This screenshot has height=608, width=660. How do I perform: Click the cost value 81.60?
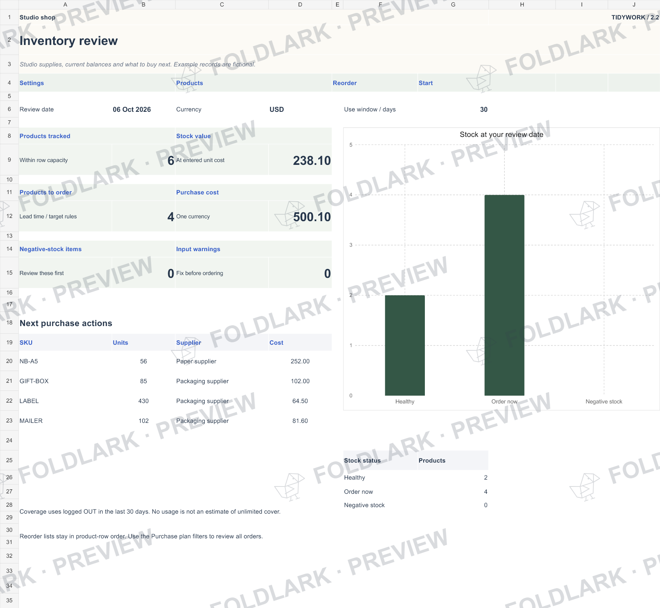pos(300,421)
